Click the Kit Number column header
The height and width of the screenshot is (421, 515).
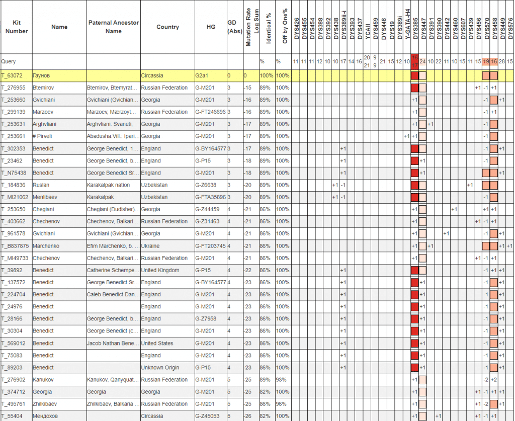pyautogui.click(x=17, y=27)
